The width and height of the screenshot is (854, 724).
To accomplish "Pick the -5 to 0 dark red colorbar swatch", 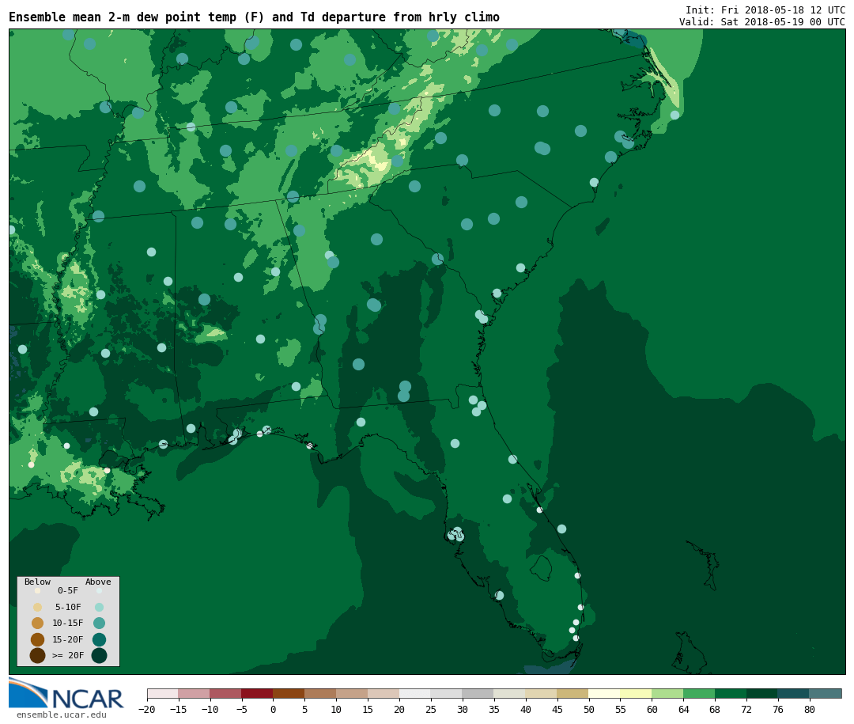I will [x=257, y=694].
